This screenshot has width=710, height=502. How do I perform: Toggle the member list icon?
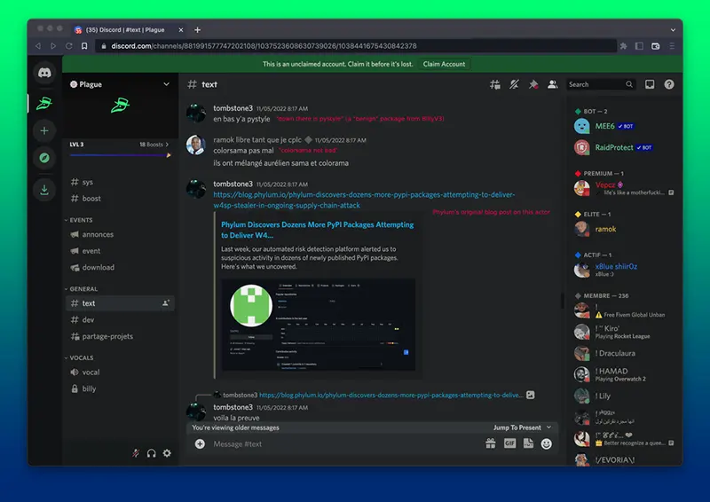(x=552, y=84)
